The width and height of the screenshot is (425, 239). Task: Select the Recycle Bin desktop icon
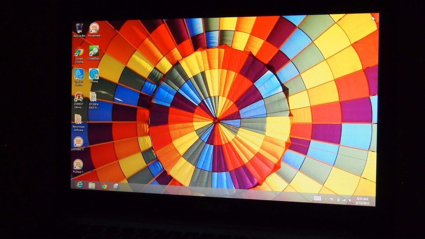[79, 29]
